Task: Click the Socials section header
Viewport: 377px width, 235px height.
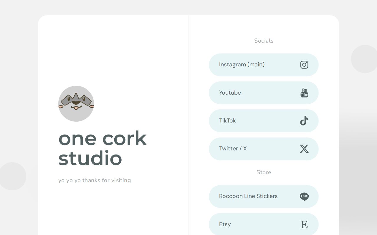Action: pyautogui.click(x=264, y=41)
